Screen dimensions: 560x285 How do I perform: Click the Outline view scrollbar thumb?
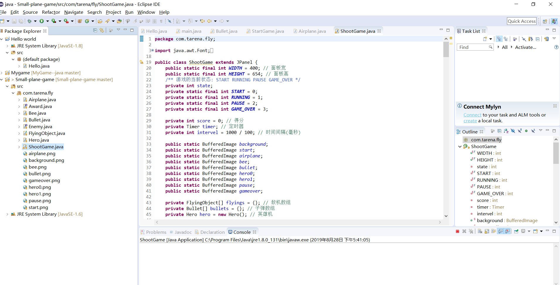pyautogui.click(x=556, y=153)
